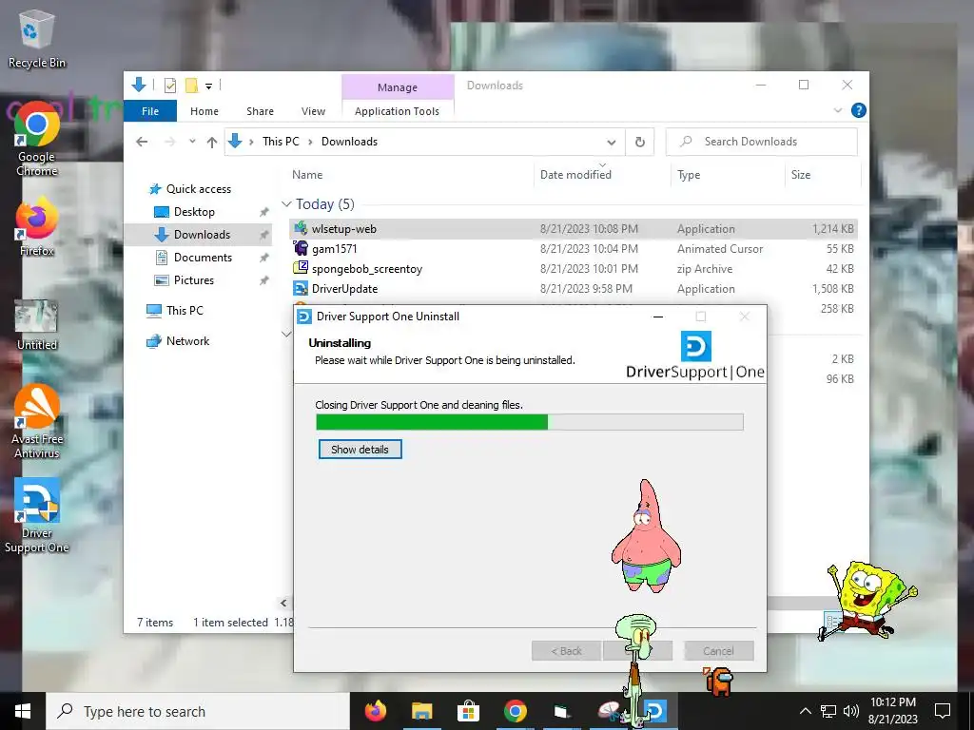
Task: Select the wlsetup-web file
Action: [x=574, y=229]
